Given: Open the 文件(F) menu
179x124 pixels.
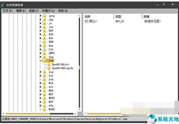Looking at the screenshot, I should 8,11.
